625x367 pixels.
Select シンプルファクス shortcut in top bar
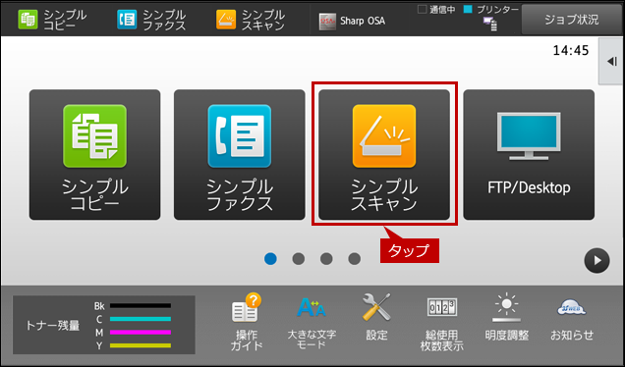152,20
